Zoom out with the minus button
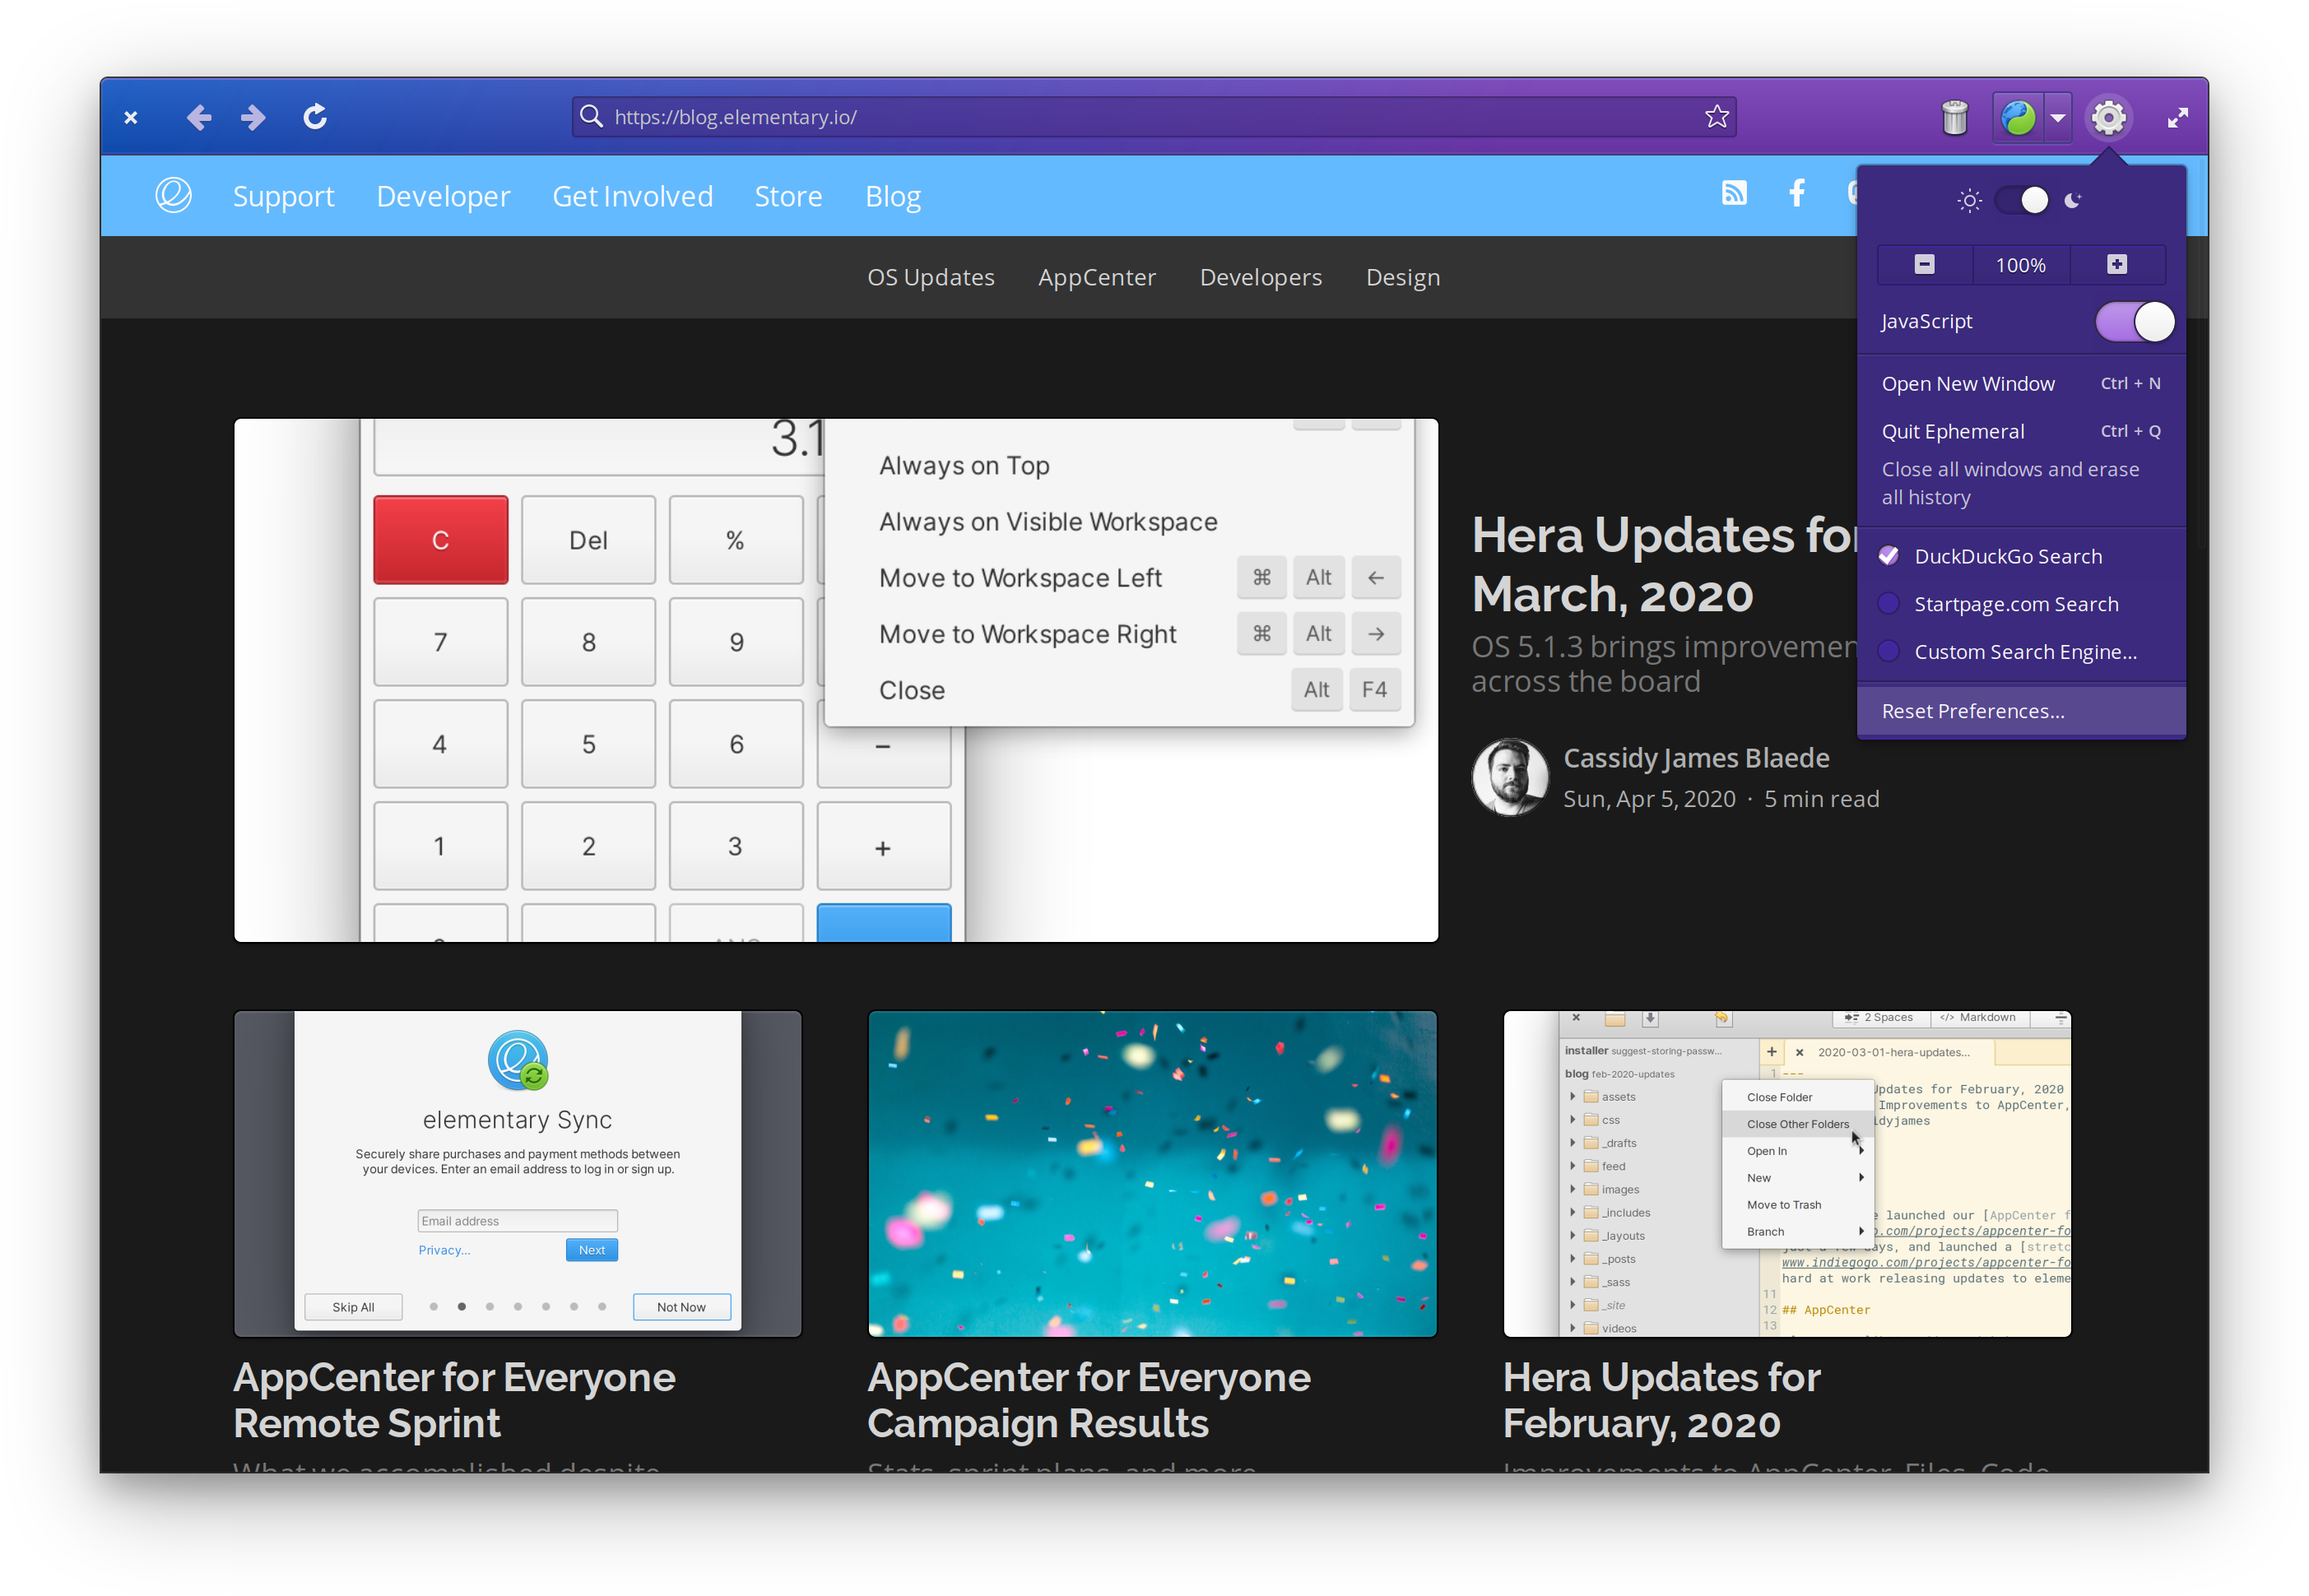Viewport: 2309px width, 1596px height. coord(1924,265)
